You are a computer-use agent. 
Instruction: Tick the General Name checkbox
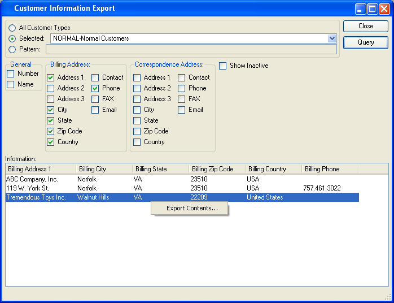11,84
